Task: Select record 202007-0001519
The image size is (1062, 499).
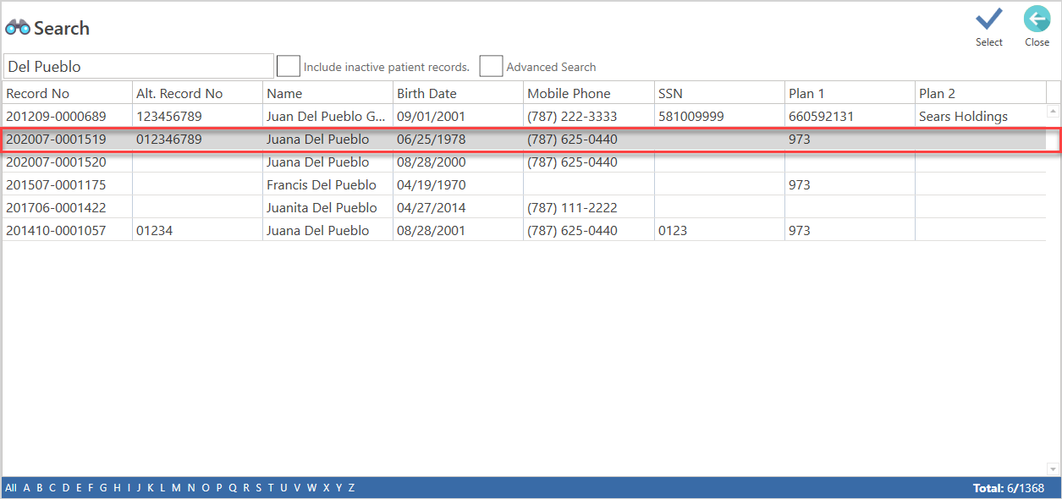Action: (x=524, y=139)
